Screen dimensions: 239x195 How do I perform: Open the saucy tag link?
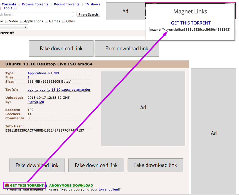click(66, 90)
